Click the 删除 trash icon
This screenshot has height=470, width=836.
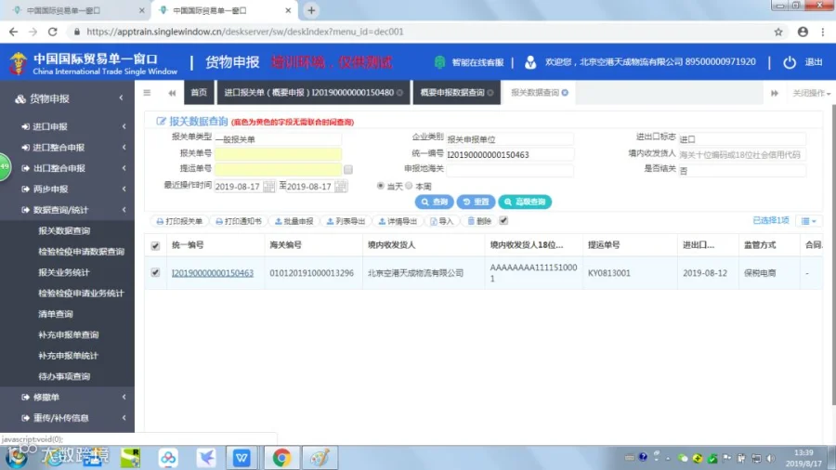478,221
